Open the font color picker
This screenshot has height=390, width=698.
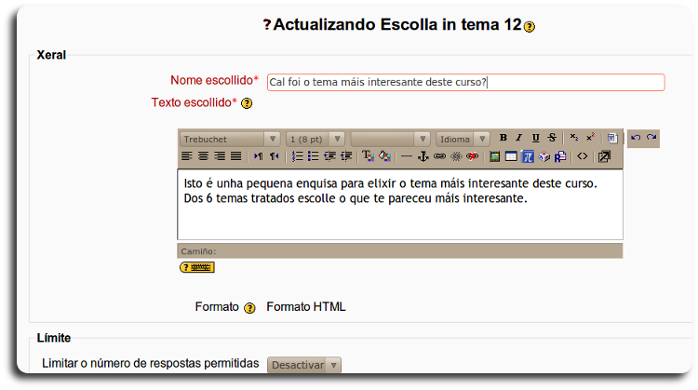click(368, 156)
